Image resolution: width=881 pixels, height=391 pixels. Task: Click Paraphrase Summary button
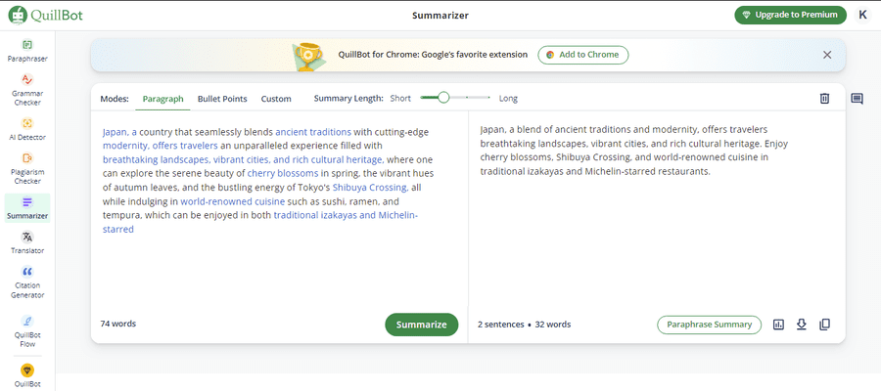point(709,325)
